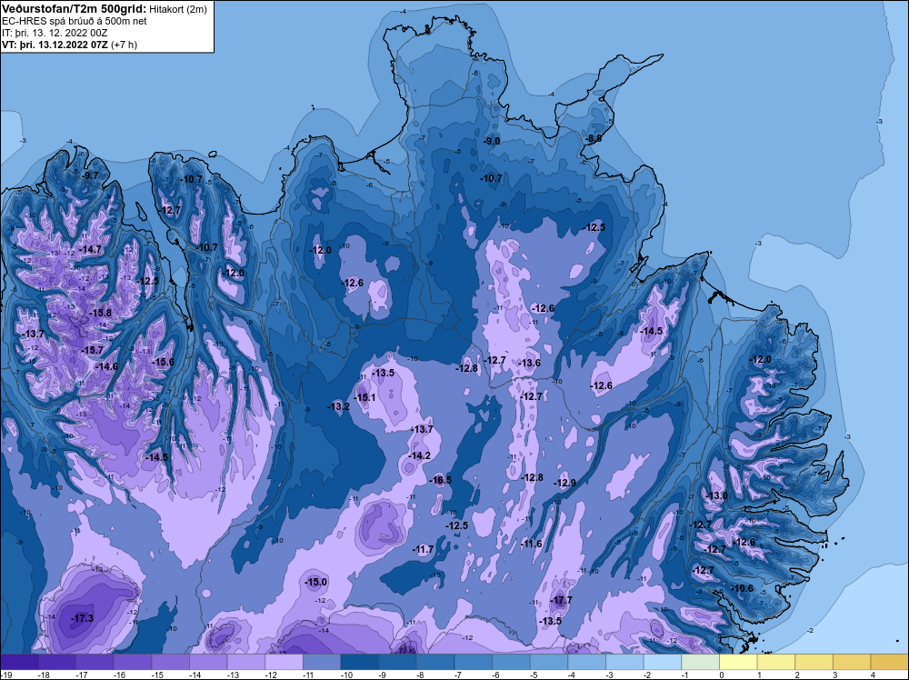The width and height of the screenshot is (909, 680).
Task: Select the orange swatch right of the 4 label
Action: [x=890, y=662]
